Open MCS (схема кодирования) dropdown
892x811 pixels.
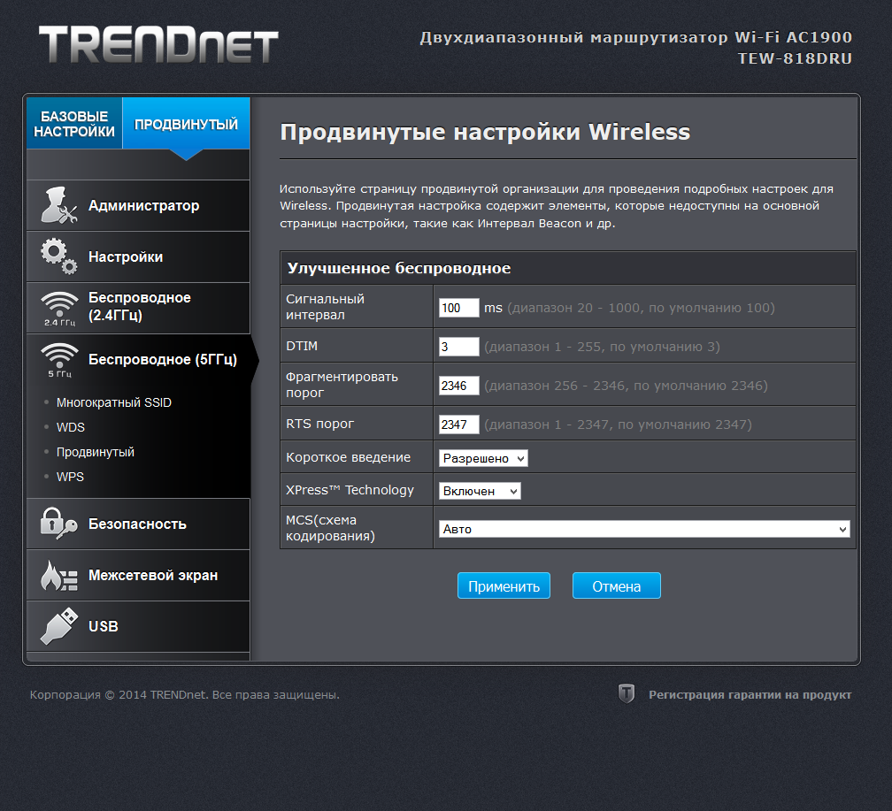click(x=644, y=529)
